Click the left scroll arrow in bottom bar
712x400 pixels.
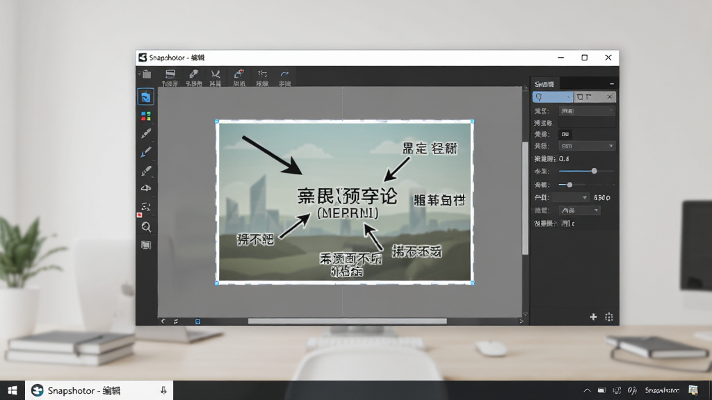point(163,322)
